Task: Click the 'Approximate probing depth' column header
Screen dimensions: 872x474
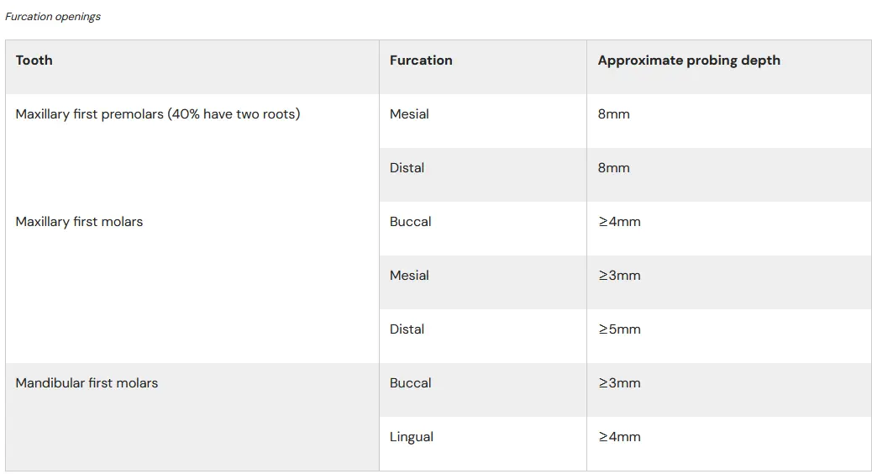Action: click(729, 66)
